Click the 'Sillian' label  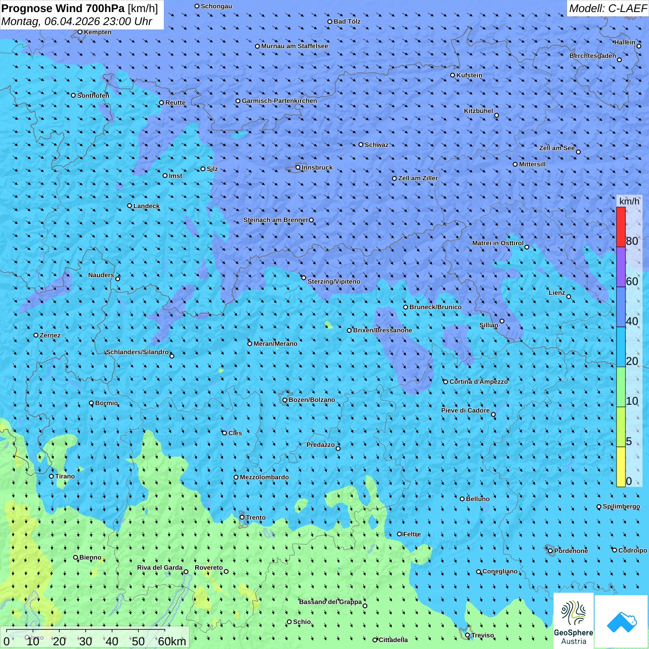(x=489, y=325)
